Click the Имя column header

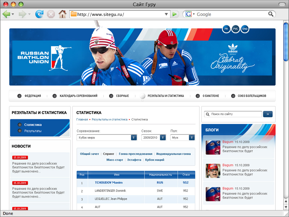click(x=116, y=175)
